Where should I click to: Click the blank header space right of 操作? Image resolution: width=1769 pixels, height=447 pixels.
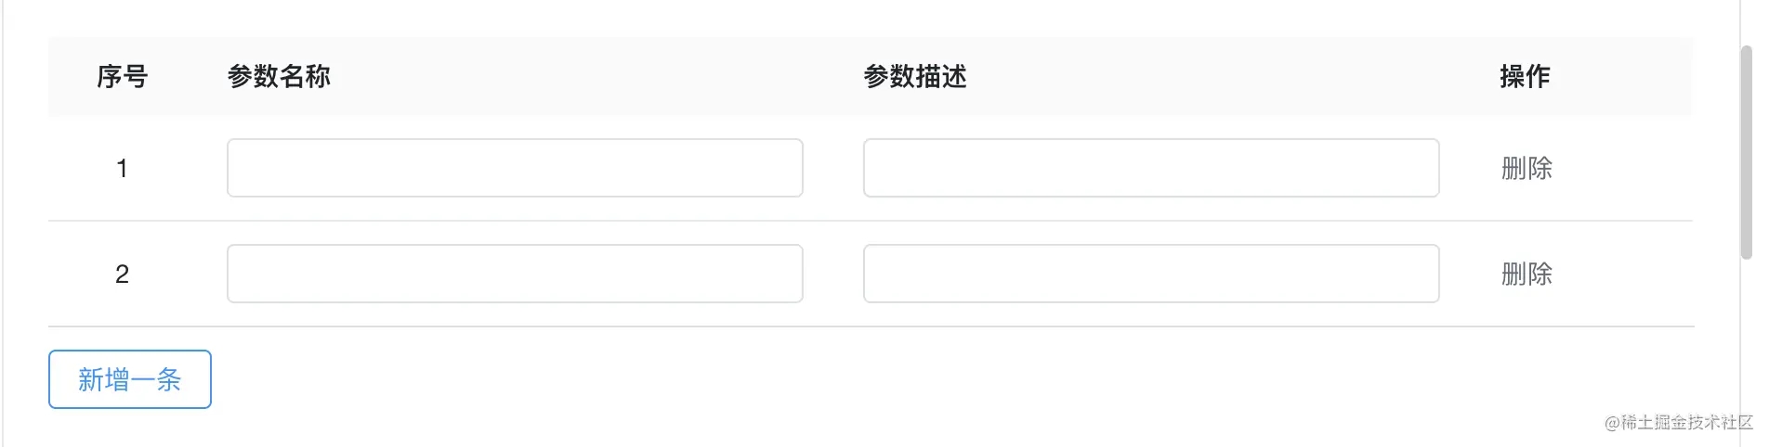pos(1626,76)
